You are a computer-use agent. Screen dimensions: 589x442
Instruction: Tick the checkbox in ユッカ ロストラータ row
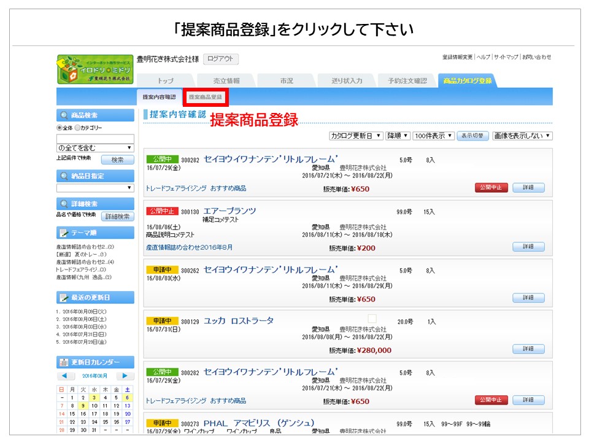(x=372, y=319)
